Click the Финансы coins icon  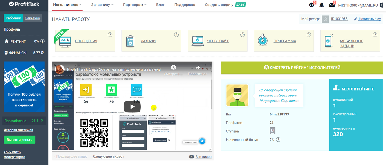(x=6, y=53)
